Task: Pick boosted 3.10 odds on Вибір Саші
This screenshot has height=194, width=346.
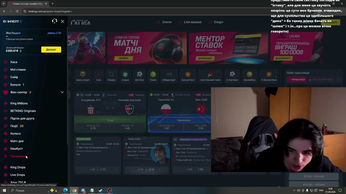Action: point(146,169)
